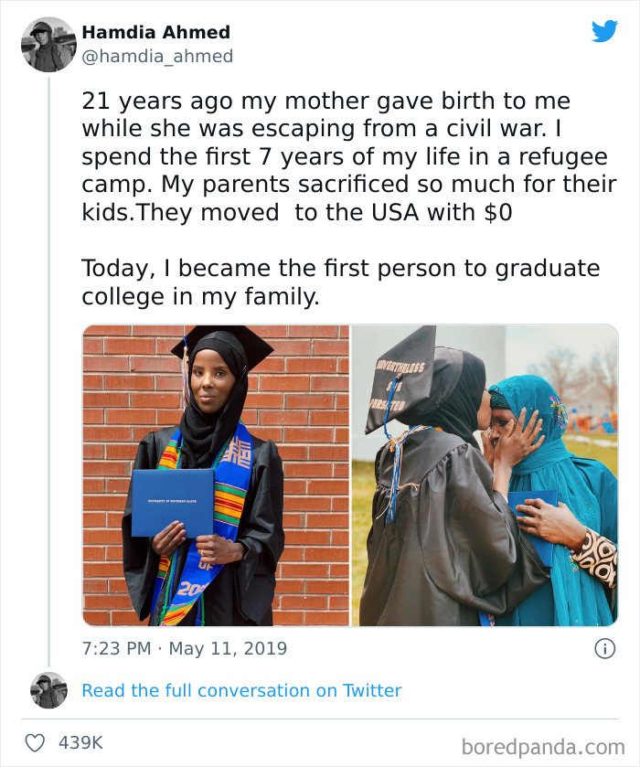640x767 pixels.
Task: Open Read the full conversation on Twitter
Action: [241, 690]
